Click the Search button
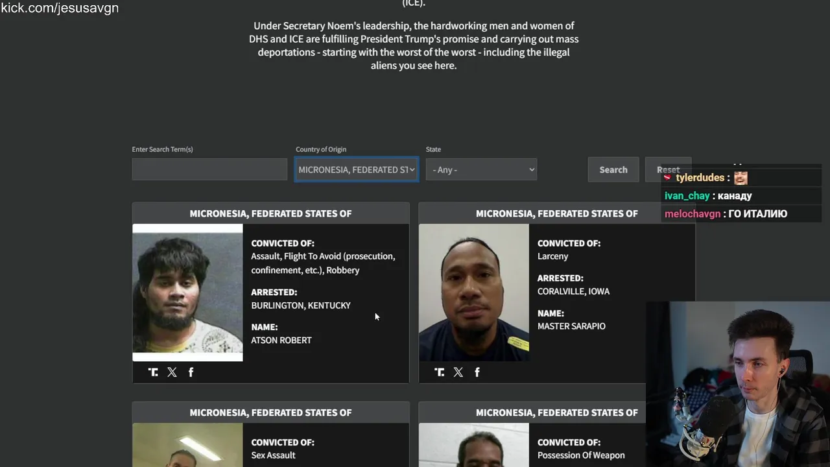830x467 pixels. (613, 170)
